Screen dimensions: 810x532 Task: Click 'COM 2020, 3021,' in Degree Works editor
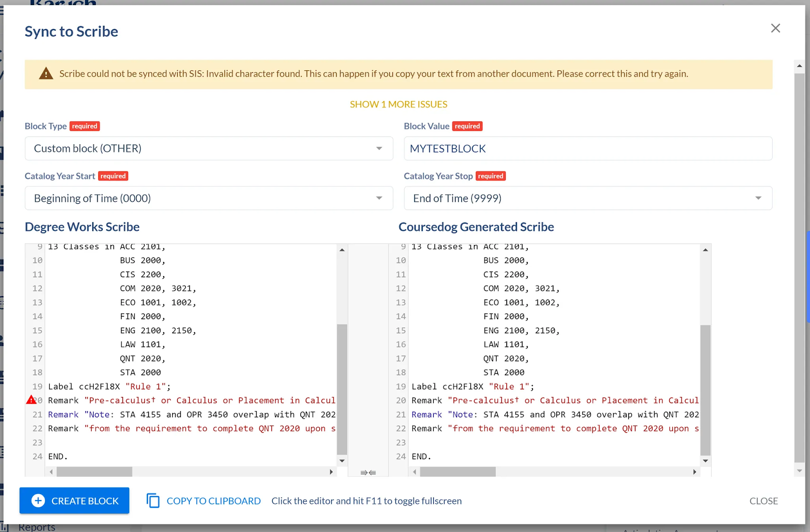(x=158, y=288)
